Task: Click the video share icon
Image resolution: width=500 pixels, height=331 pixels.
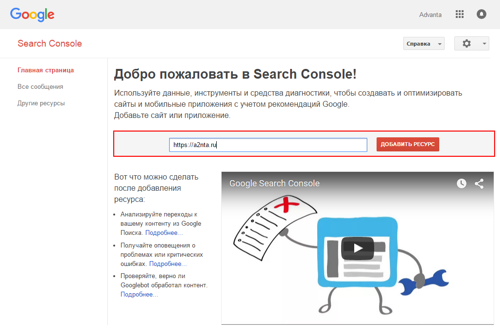Action: tap(479, 183)
